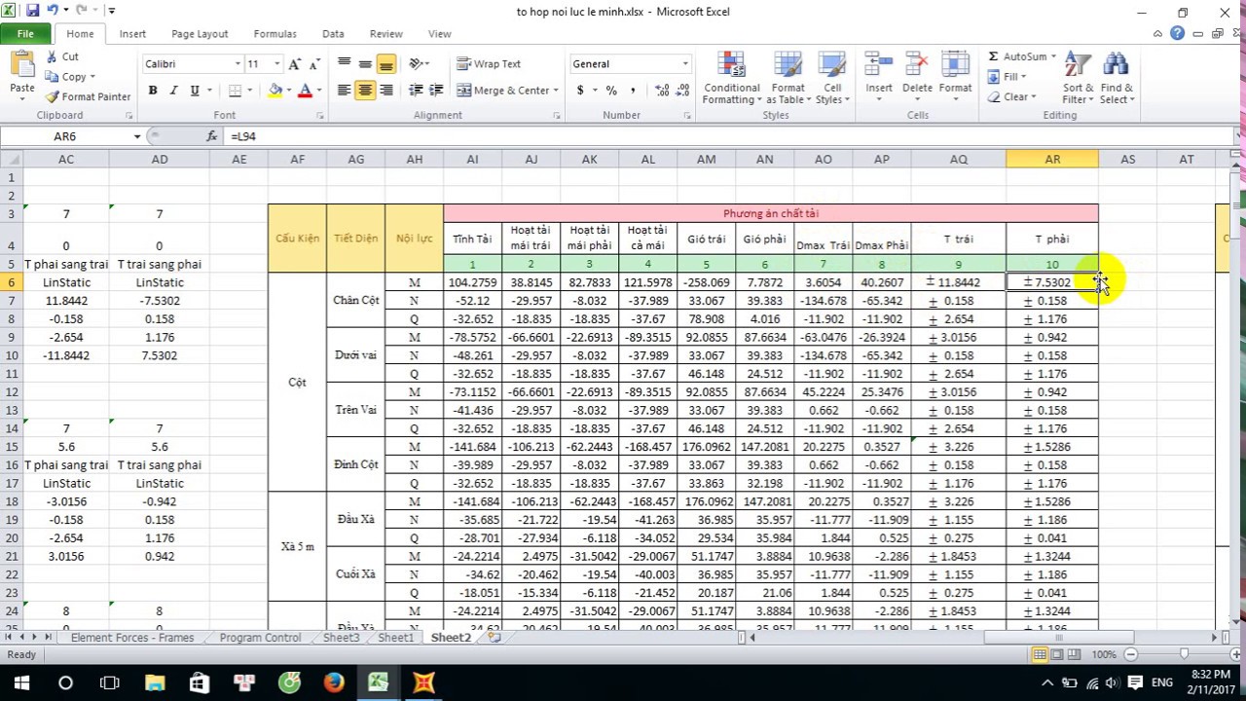Image resolution: width=1246 pixels, height=701 pixels.
Task: Click the Save icon in Quick Access Toolbar
Action: (x=32, y=11)
